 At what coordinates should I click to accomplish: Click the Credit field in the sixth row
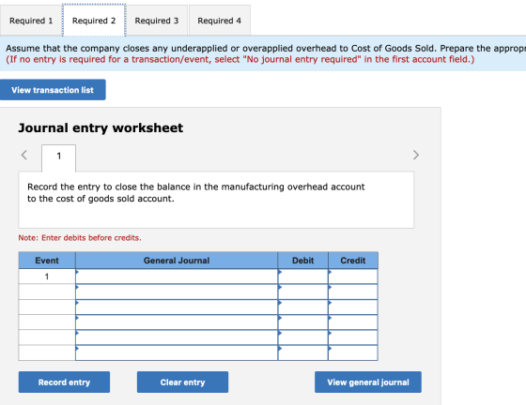coord(353,352)
